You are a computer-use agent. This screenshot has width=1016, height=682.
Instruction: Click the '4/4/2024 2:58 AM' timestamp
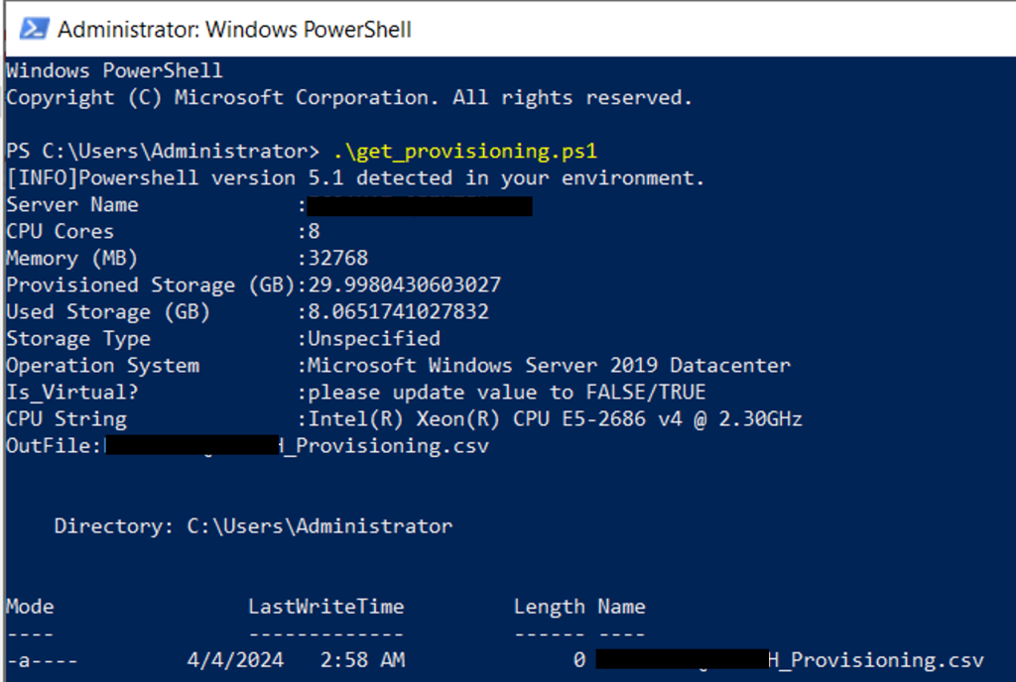pyautogui.click(x=296, y=660)
